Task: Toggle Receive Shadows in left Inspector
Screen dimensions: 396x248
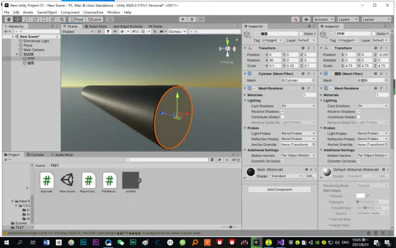Action: click(283, 111)
